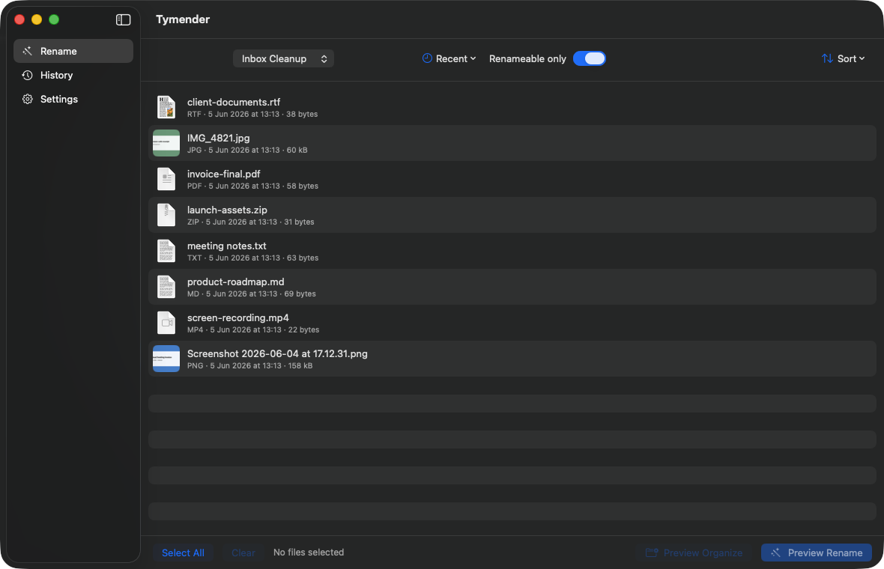The width and height of the screenshot is (884, 569).
Task: Open the Inbox Cleanup preset dropdown
Action: coord(283,58)
